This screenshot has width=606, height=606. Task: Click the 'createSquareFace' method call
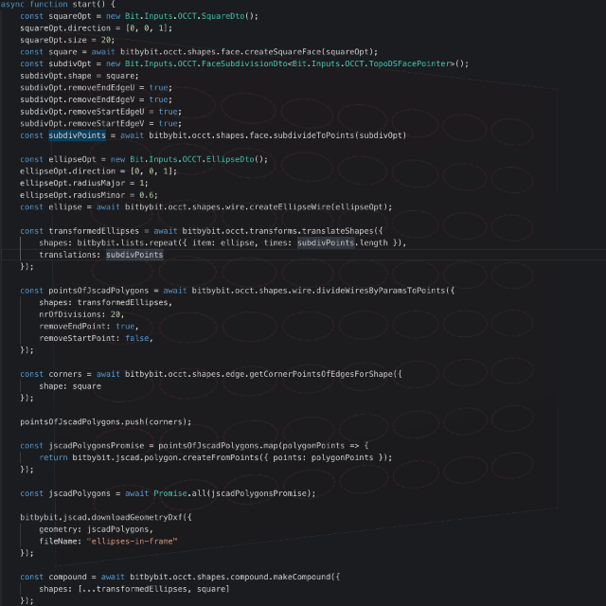click(284, 52)
